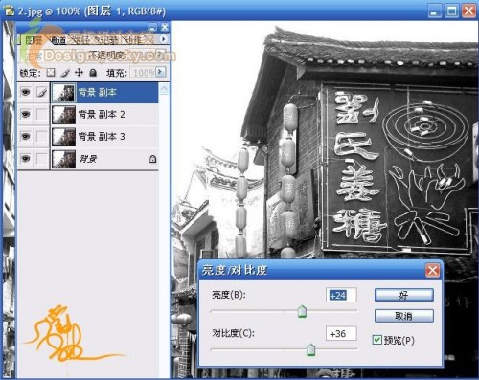
Task: Close the 2.jpg document window
Action: pyautogui.click(x=468, y=11)
